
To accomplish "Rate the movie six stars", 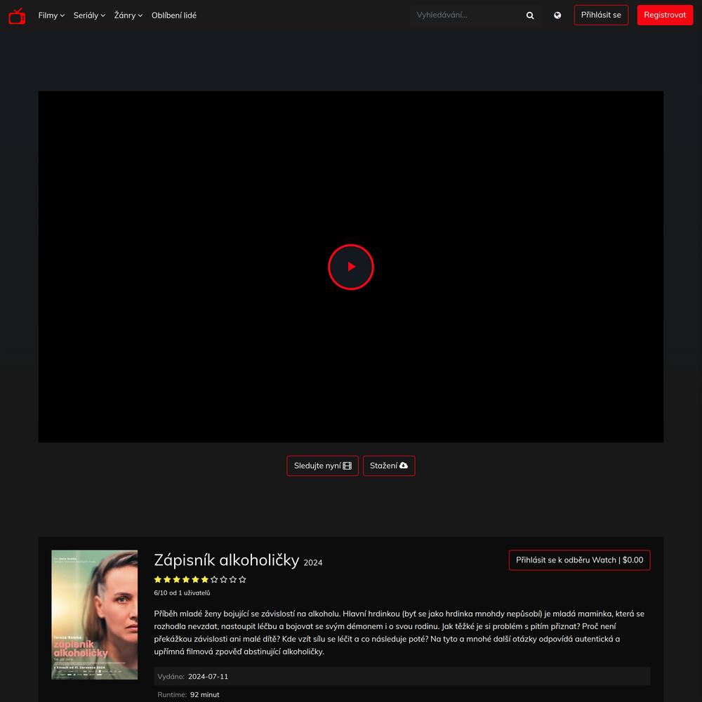I will [204, 579].
